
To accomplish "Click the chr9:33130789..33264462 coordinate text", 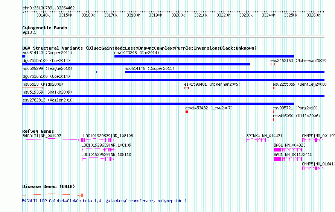I will [49, 8].
